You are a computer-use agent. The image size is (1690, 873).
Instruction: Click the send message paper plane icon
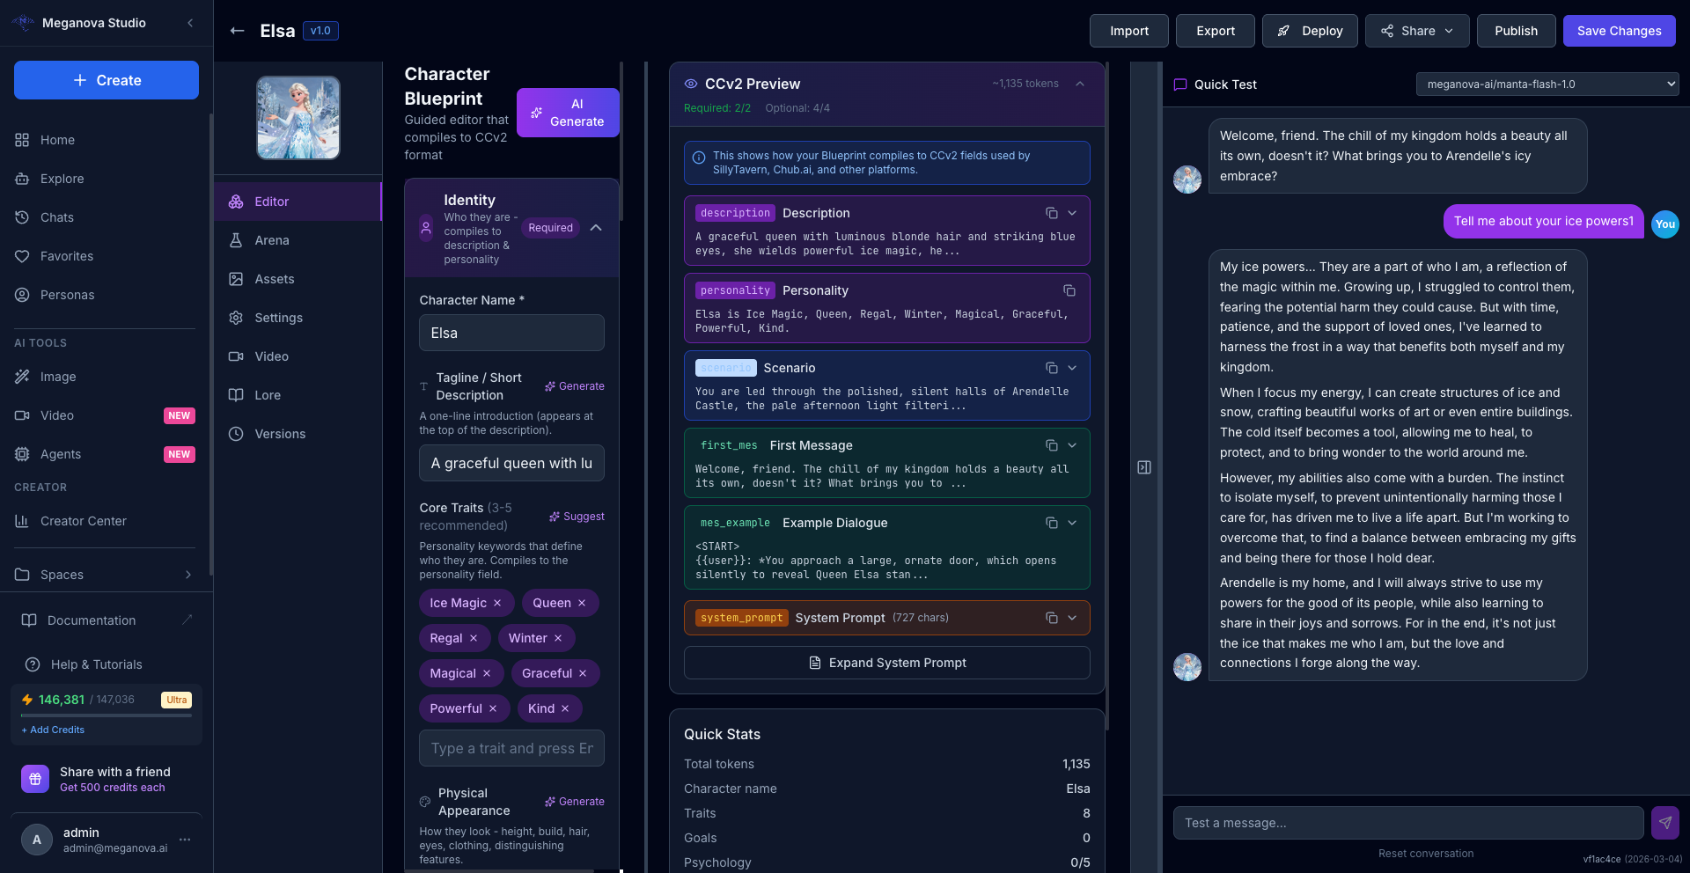[1664, 823]
